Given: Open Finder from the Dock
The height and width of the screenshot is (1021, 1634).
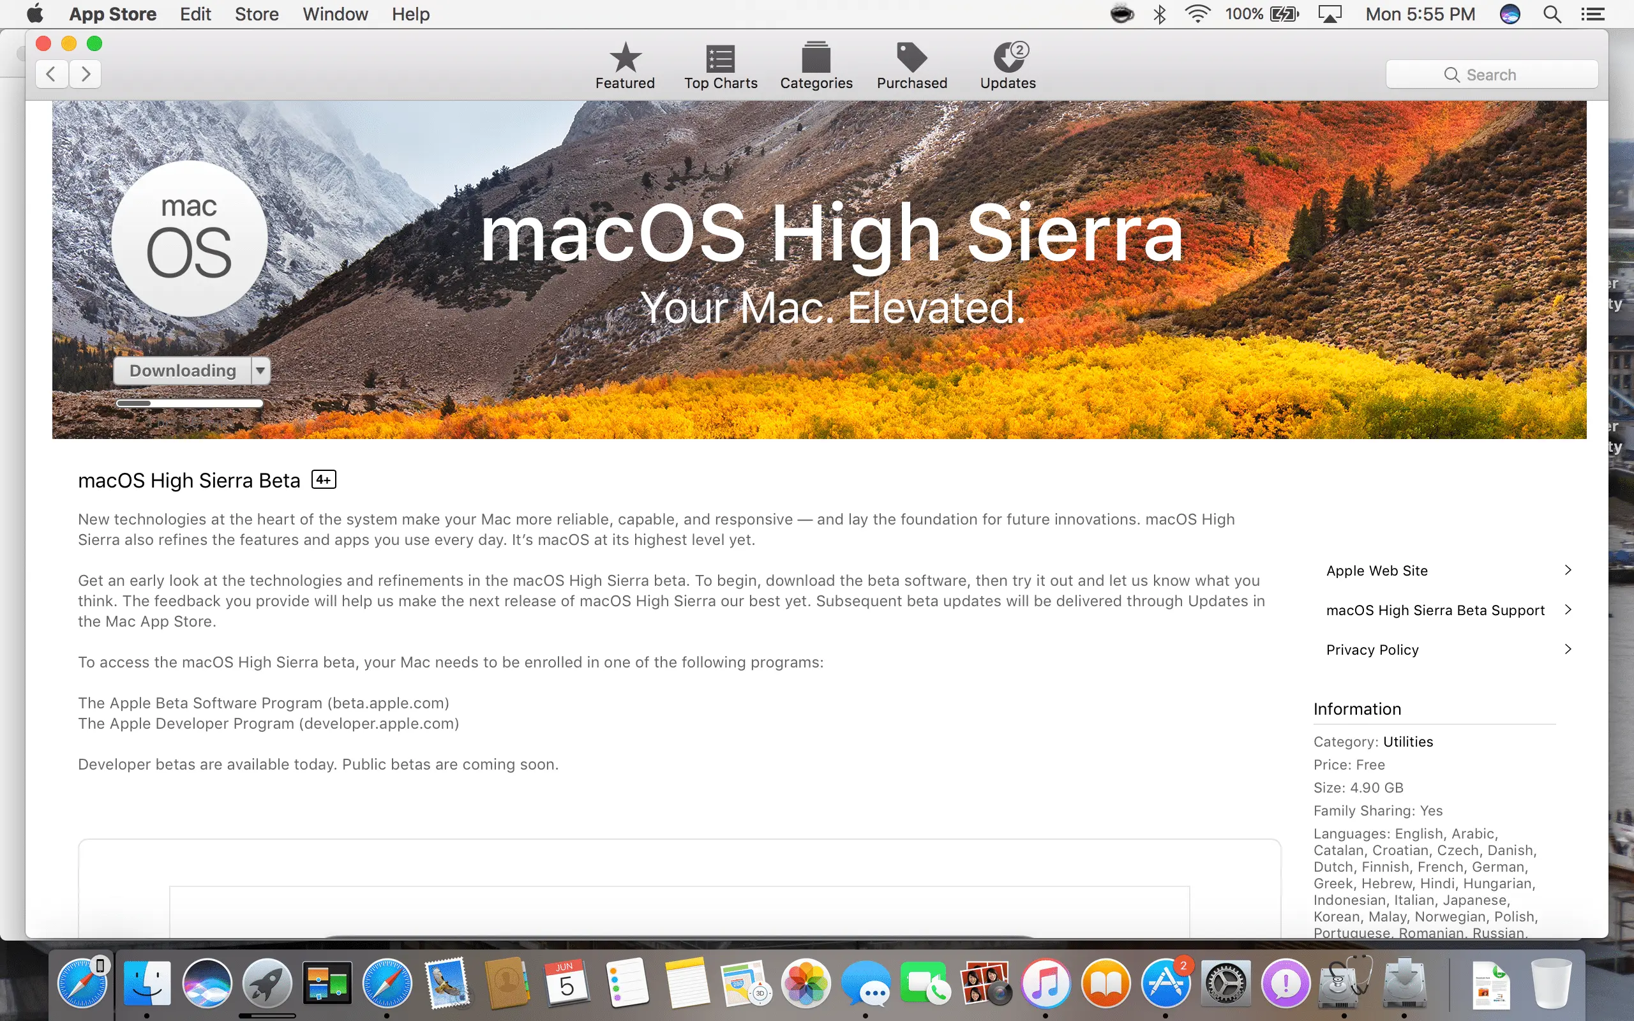Looking at the screenshot, I should (147, 983).
